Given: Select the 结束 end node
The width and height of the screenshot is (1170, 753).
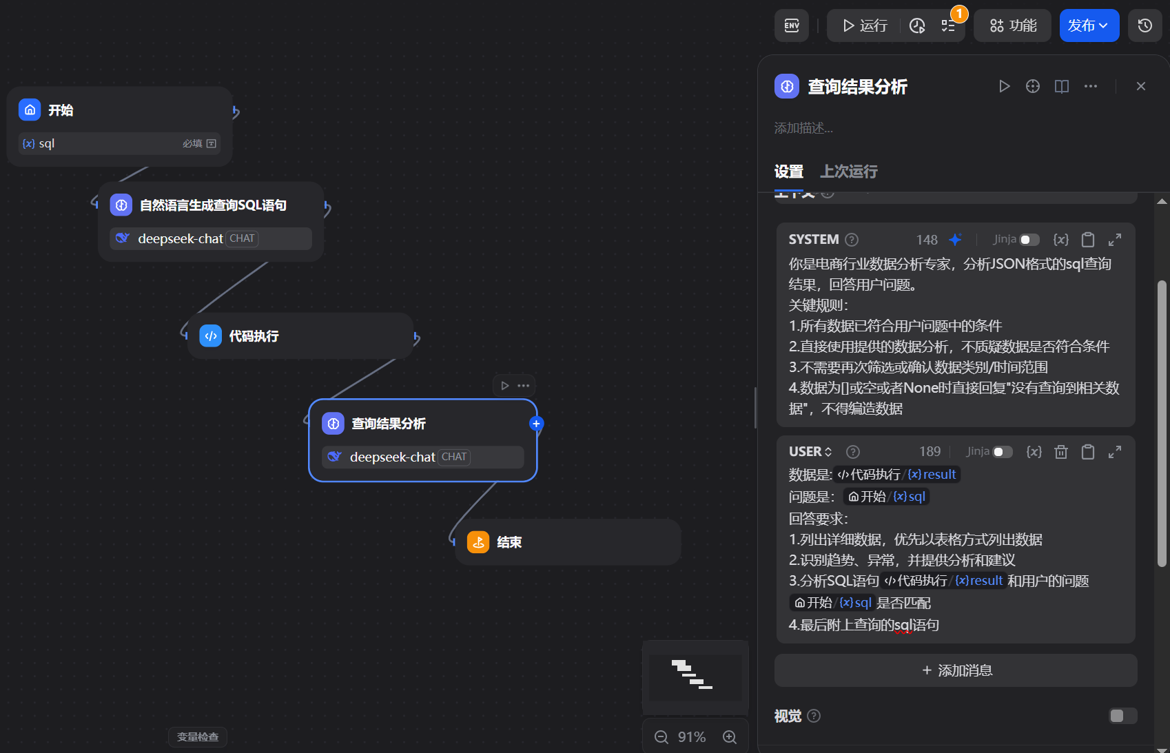Looking at the screenshot, I should coord(568,542).
